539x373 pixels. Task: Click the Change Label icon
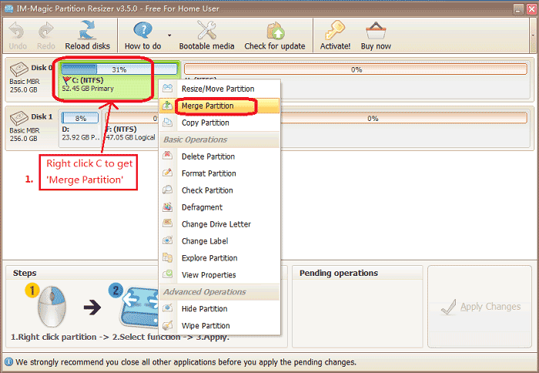167,240
